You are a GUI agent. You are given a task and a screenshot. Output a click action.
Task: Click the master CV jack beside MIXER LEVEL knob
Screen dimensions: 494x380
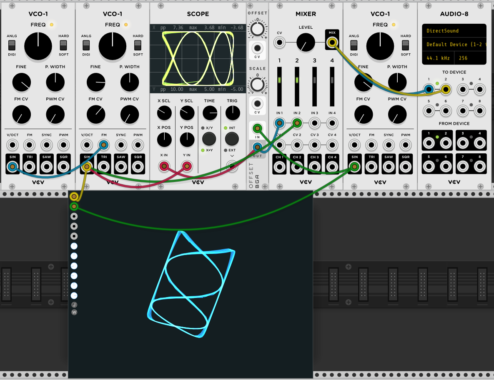(279, 42)
